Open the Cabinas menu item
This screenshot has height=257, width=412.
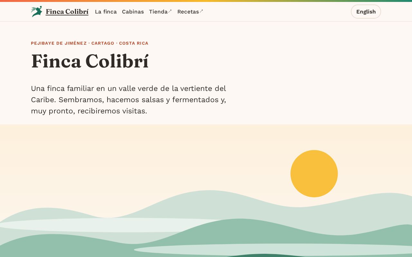[x=133, y=12]
